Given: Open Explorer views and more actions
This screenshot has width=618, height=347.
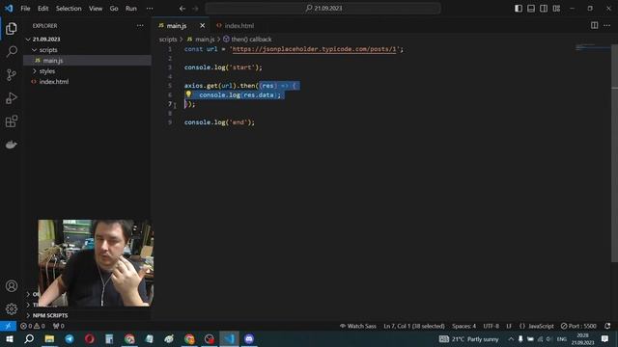Looking at the screenshot, I should click(x=140, y=26).
